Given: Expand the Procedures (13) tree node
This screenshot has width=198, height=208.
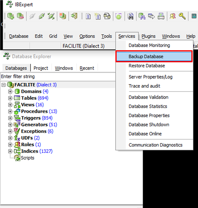Looking at the screenshot, I should click(x=10, y=111).
